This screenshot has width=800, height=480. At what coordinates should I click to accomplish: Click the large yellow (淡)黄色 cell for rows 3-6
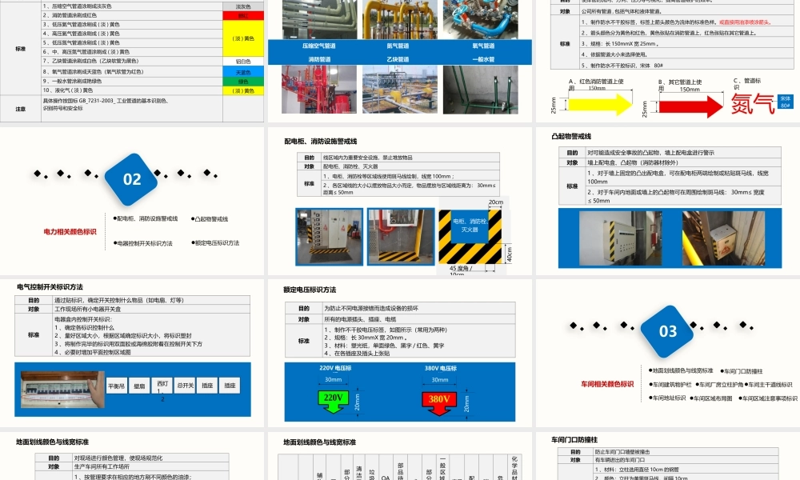point(243,38)
